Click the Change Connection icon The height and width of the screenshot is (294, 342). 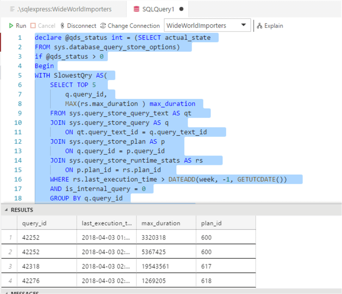tap(103, 25)
